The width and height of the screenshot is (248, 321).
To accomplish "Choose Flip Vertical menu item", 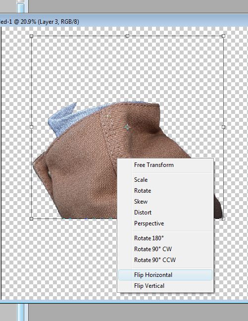I will click(165, 286).
